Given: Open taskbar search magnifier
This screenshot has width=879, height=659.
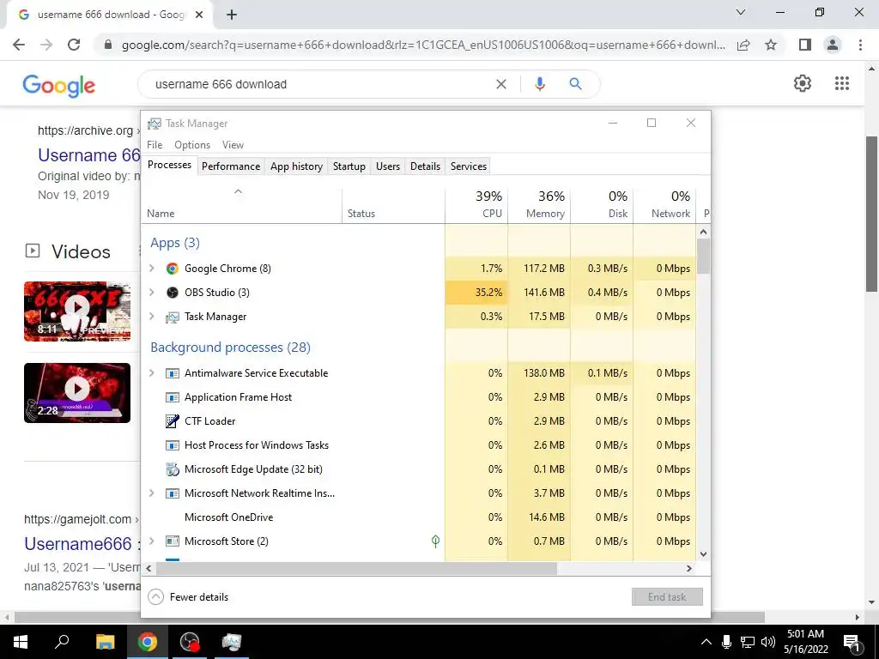Looking at the screenshot, I should tap(62, 642).
